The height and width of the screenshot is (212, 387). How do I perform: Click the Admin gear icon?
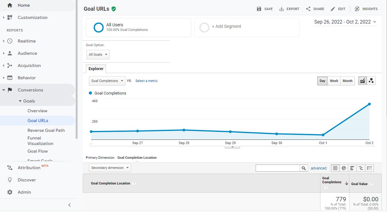[10, 192]
